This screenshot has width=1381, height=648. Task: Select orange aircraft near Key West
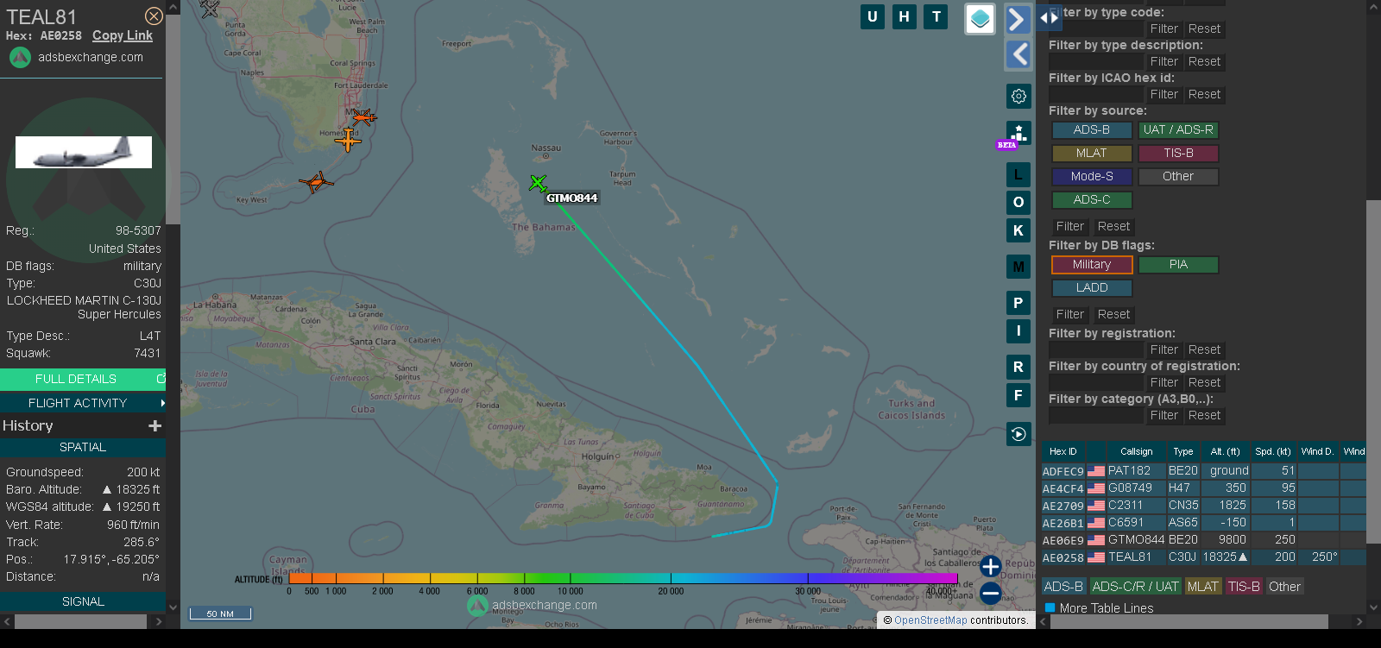click(x=316, y=182)
